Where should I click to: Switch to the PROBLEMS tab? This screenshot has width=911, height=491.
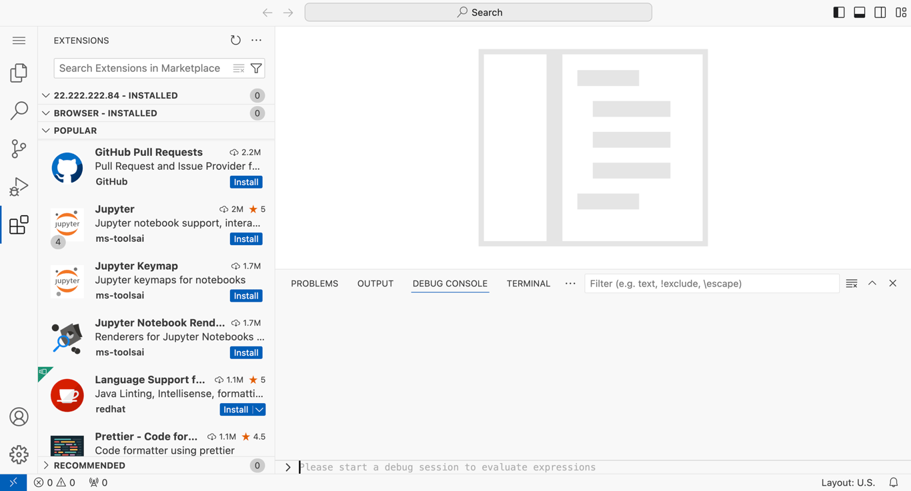314,283
